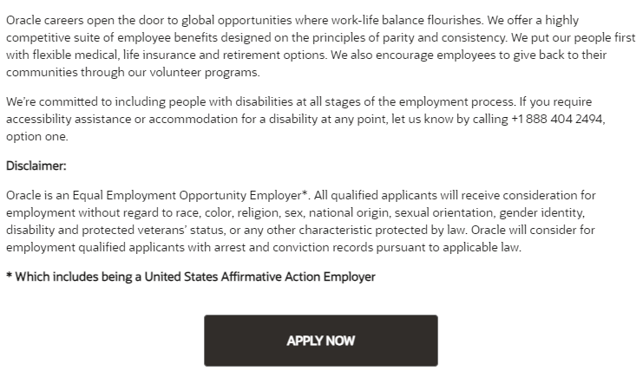Click the 'accessibility assistance or accommodation' phrase

pos(121,119)
